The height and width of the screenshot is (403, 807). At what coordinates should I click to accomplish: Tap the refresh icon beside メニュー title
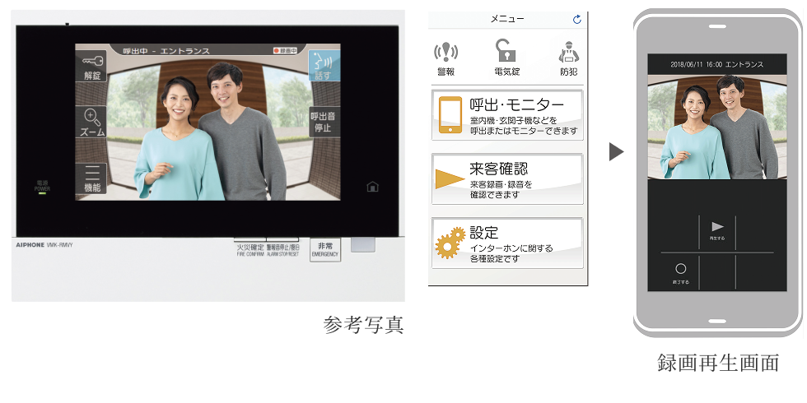pyautogui.click(x=576, y=19)
